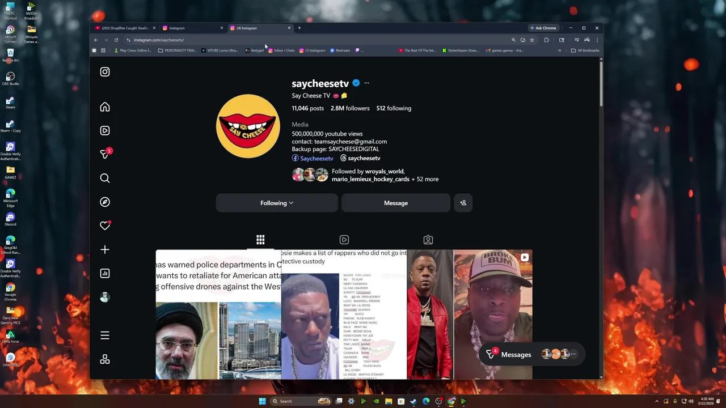Open the More hamburger menu in sidebar
Screen dimensions: 726x408
click(x=105, y=335)
